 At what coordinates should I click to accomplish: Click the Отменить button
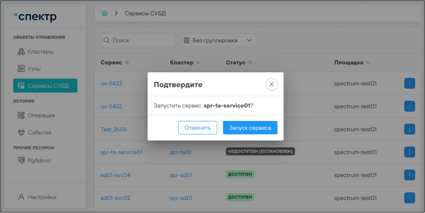(x=197, y=128)
